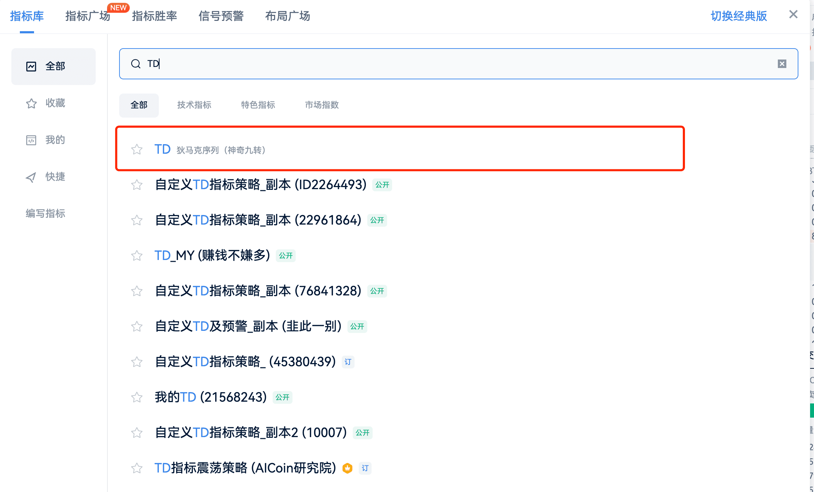Click the 订 badge on TD指标震荡策略

point(365,468)
